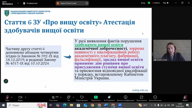
Task: Click the participant count 996
Action: (x=57, y=97)
